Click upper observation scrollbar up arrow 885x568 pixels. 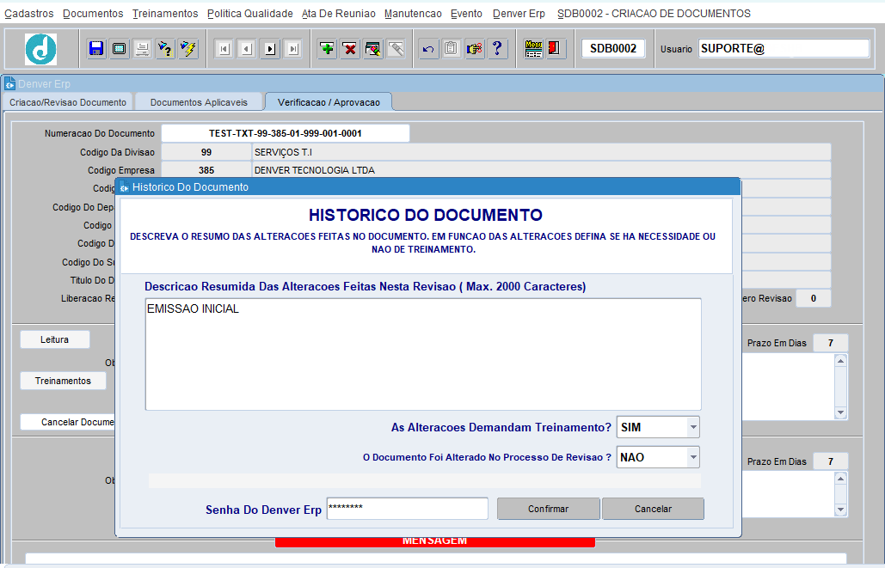pos(840,361)
